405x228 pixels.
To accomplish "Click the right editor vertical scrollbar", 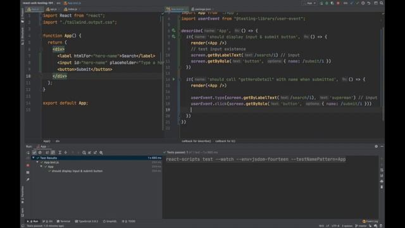I will (x=383, y=74).
